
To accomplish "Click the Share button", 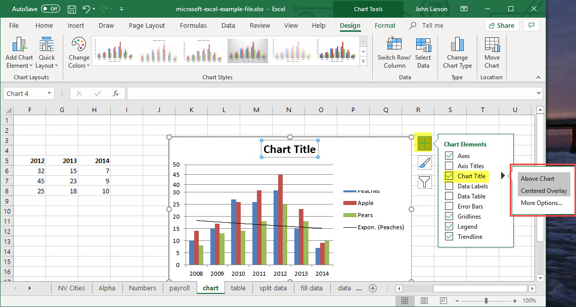I will coord(501,25).
